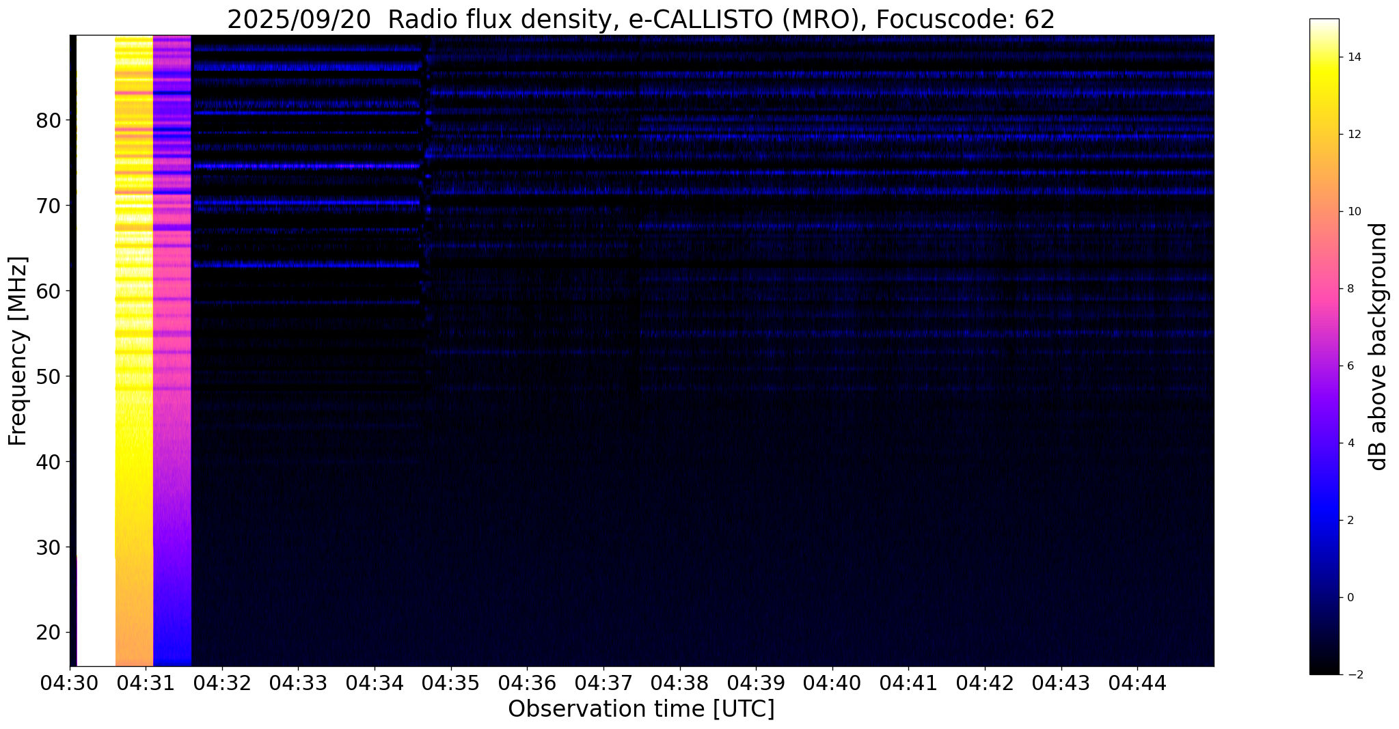Screen dimensions: 1399x729
Task: Click the 04:40 time tick label
Action: click(x=832, y=683)
